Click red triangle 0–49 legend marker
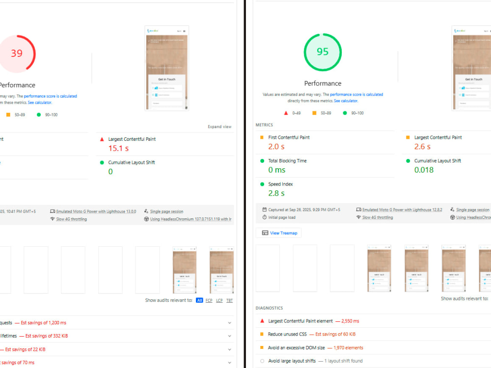 click(286, 113)
